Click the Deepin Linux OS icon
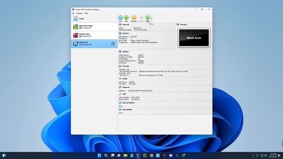The height and width of the screenshot is (159, 283). click(76, 35)
